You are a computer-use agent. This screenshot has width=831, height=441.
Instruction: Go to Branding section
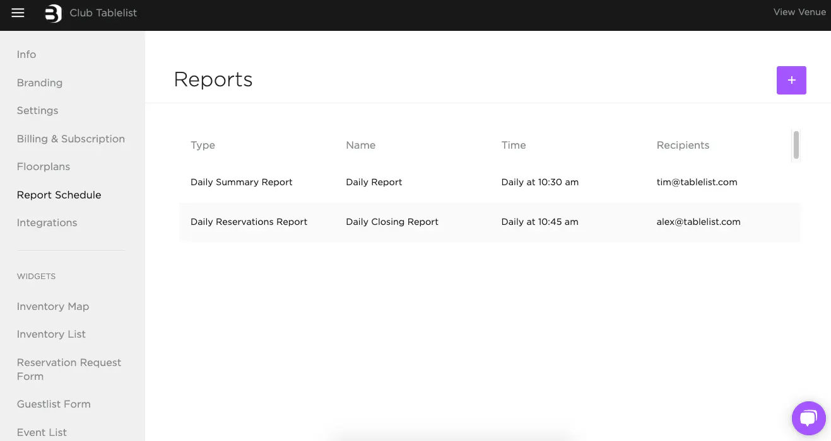pyautogui.click(x=40, y=83)
